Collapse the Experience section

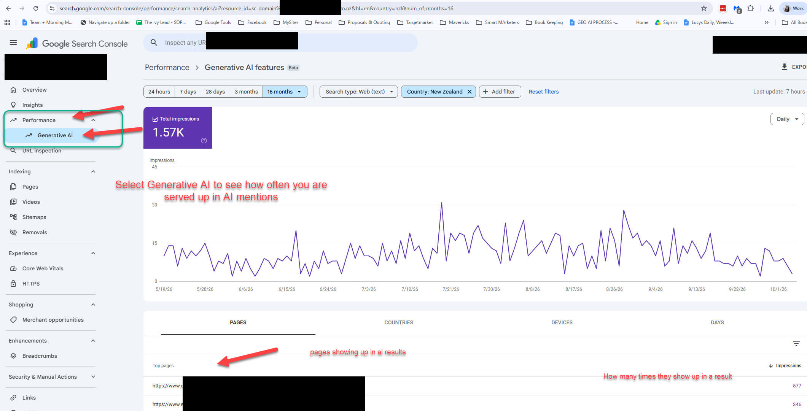coord(93,253)
